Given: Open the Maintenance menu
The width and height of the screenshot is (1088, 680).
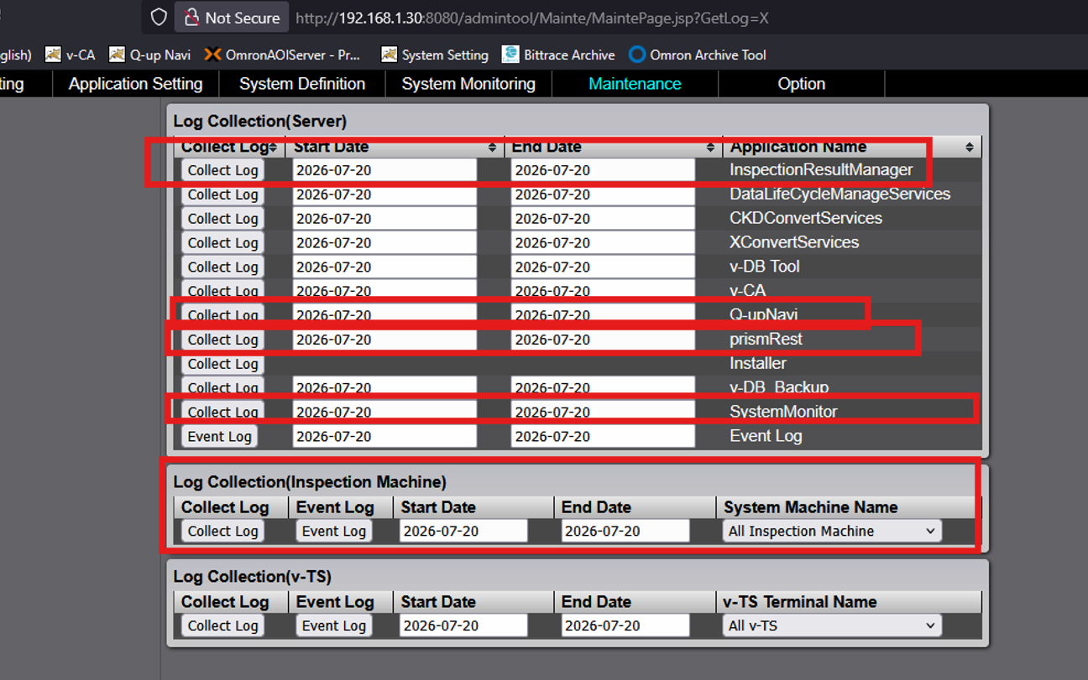Looking at the screenshot, I should coord(635,84).
